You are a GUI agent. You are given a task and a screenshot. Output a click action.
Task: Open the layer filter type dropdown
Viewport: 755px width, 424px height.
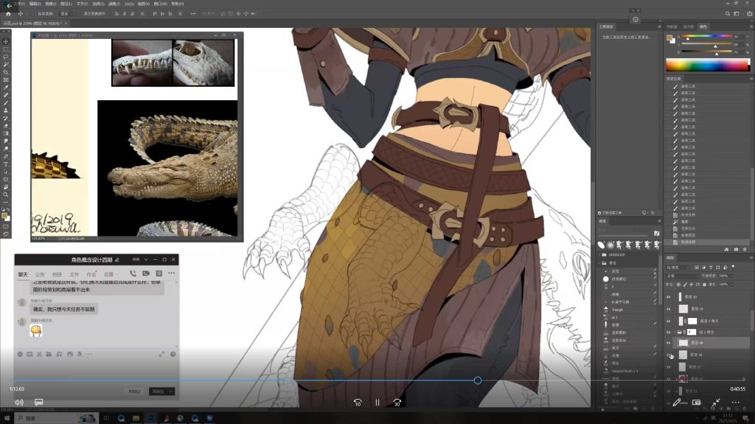point(681,266)
